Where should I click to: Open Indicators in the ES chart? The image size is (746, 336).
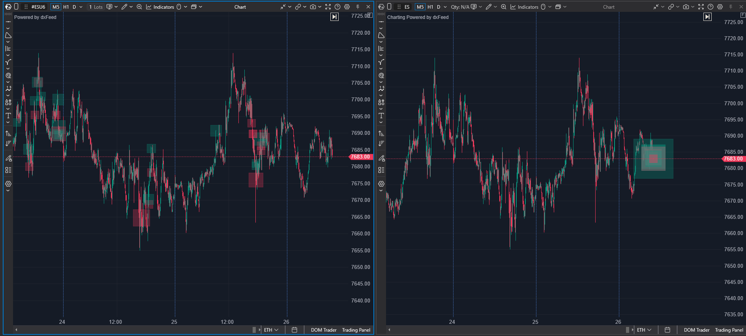[525, 7]
